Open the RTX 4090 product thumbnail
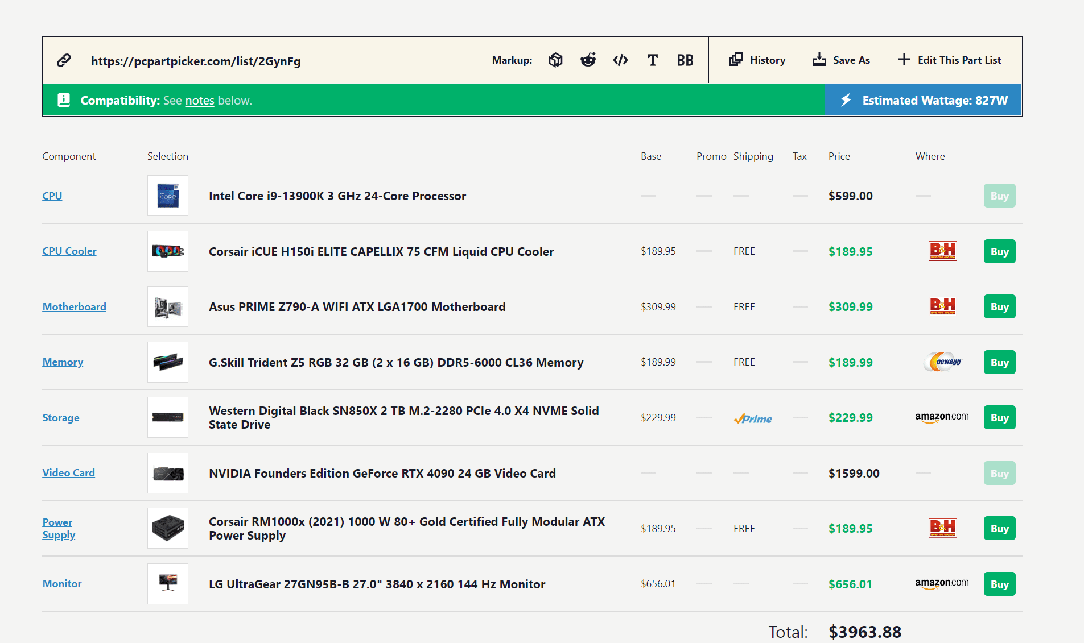The height and width of the screenshot is (643, 1084). 168,473
